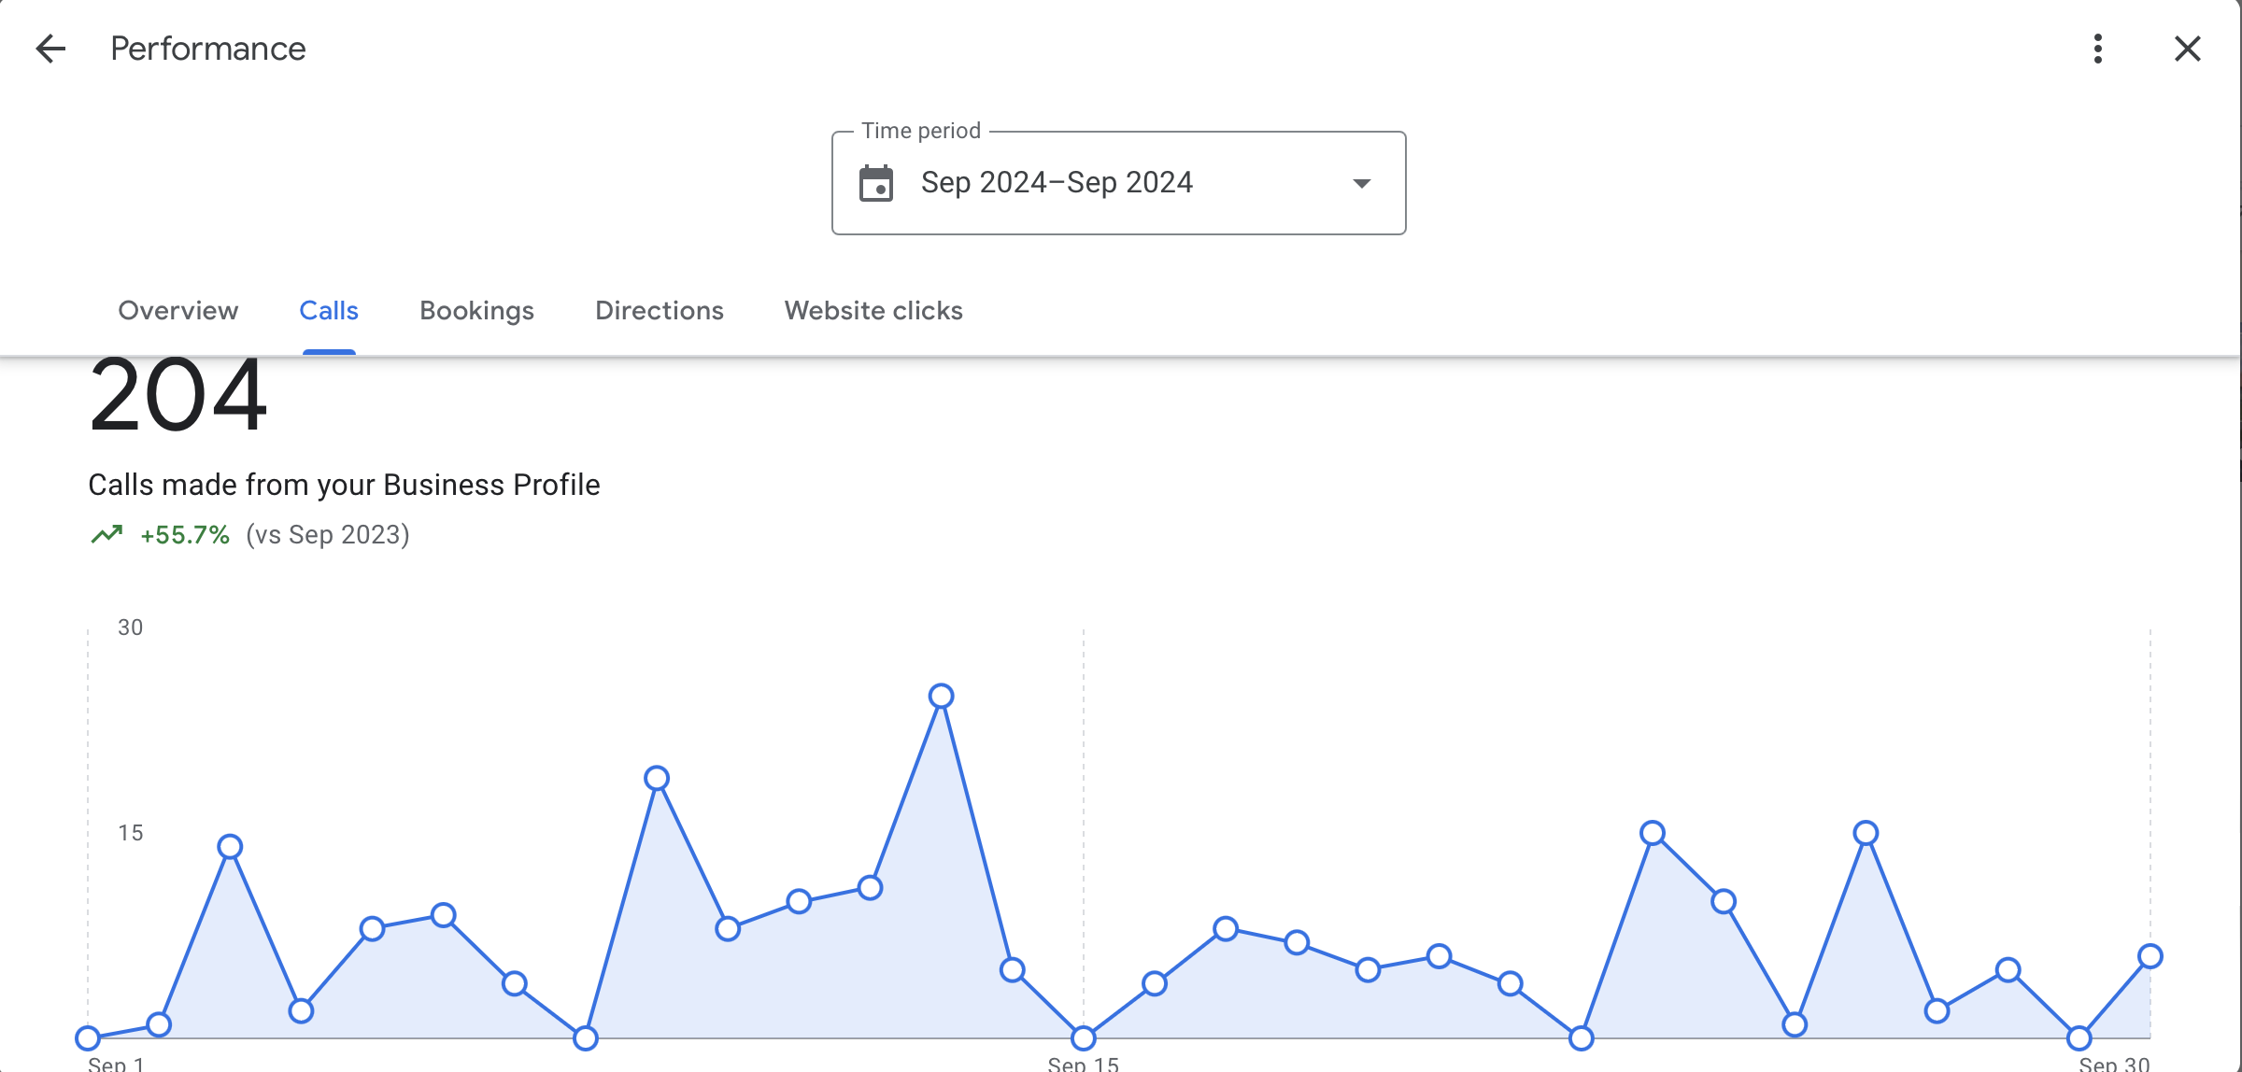Open the Bookings tab
2242x1072 pixels.
pos(476,311)
